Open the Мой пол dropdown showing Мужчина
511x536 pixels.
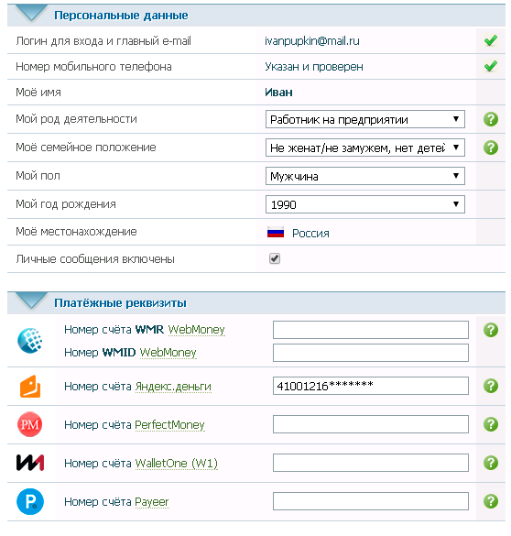[365, 176]
